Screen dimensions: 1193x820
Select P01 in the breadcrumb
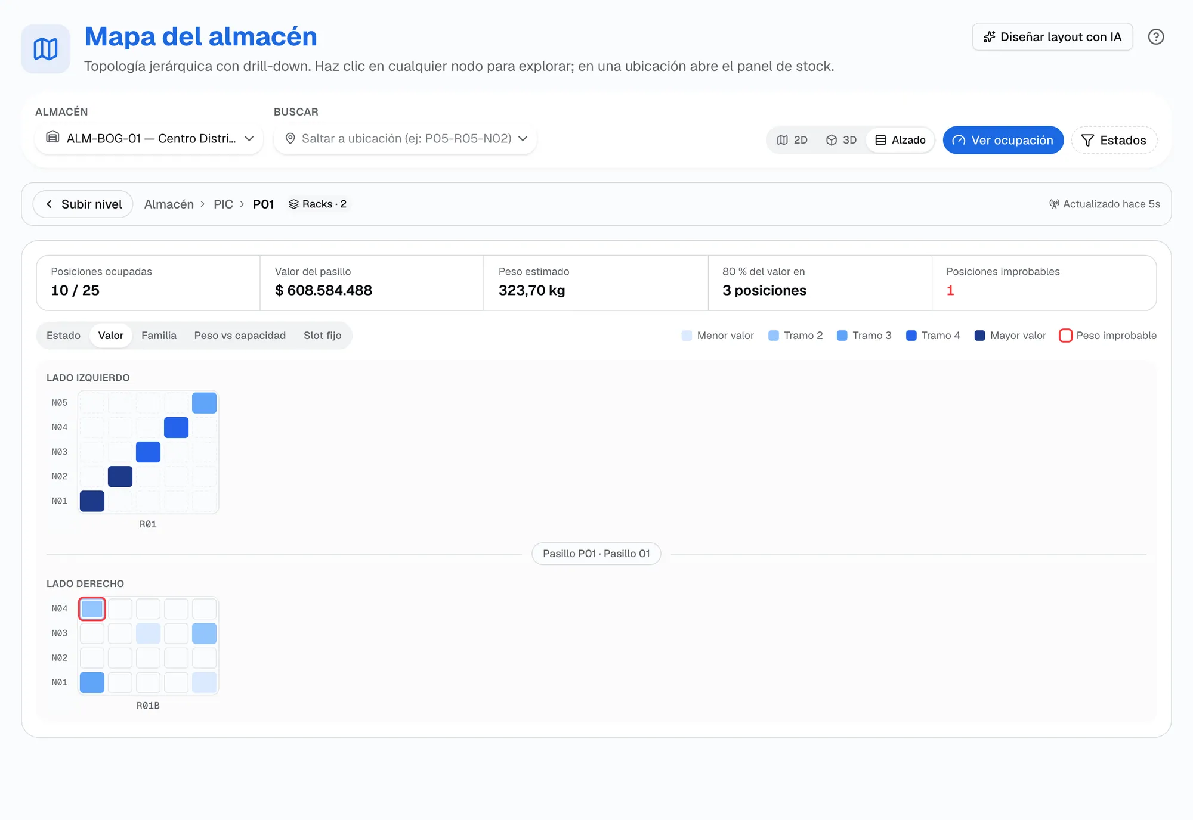point(263,204)
